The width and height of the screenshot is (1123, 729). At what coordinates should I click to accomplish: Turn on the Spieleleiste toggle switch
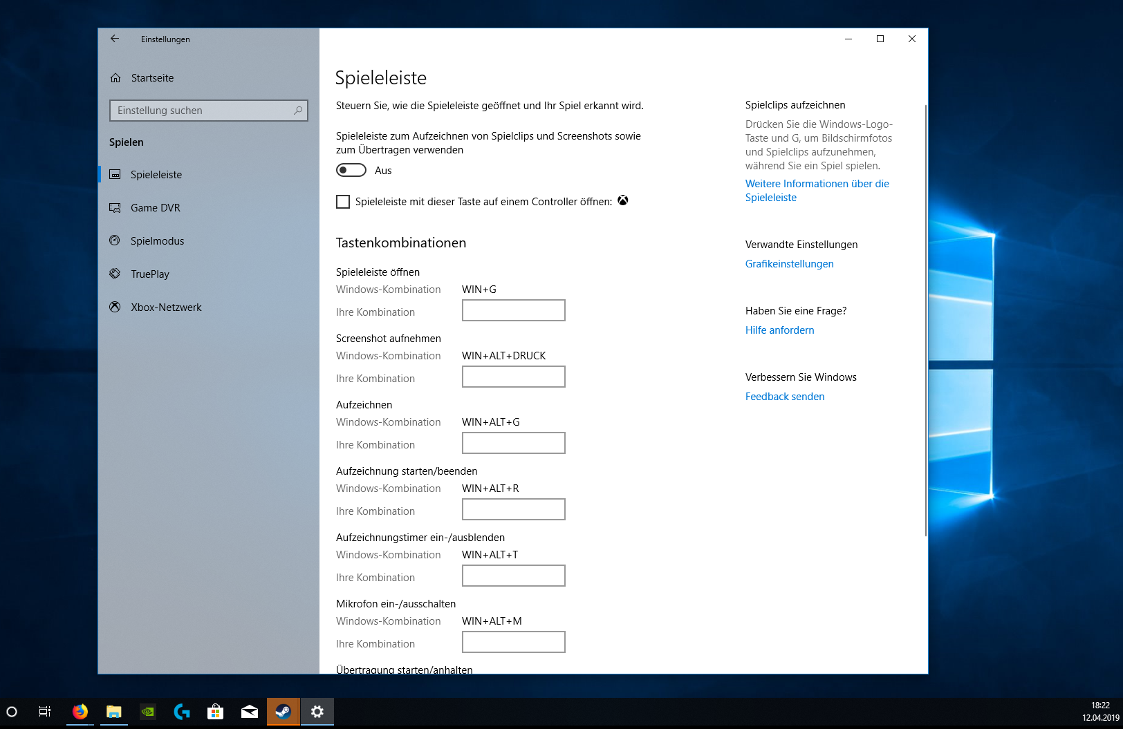click(x=351, y=171)
